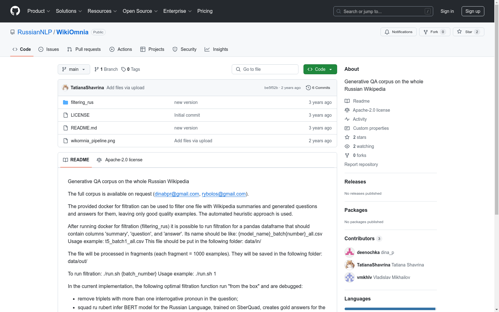Click the wikomnia_pipeline.png file icon
This screenshot has width=499, height=312.
click(65, 141)
